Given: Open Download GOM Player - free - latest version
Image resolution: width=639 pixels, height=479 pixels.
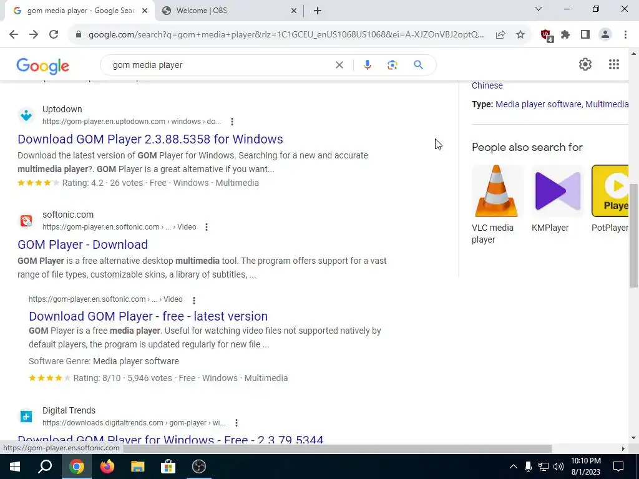Looking at the screenshot, I should tap(149, 316).
